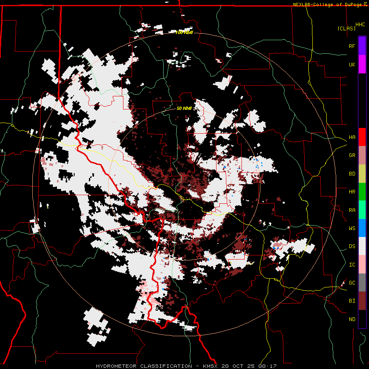Screen dimensions: 369x369
Task: Click the WS blue legend swatch
Action: [x=362, y=228]
